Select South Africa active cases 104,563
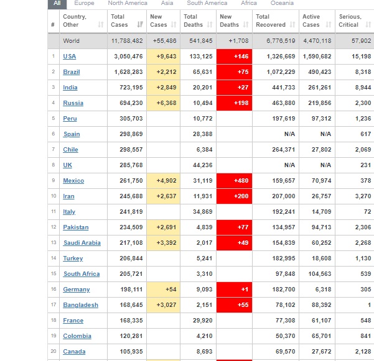This screenshot has height=361, width=374. tap(320, 274)
